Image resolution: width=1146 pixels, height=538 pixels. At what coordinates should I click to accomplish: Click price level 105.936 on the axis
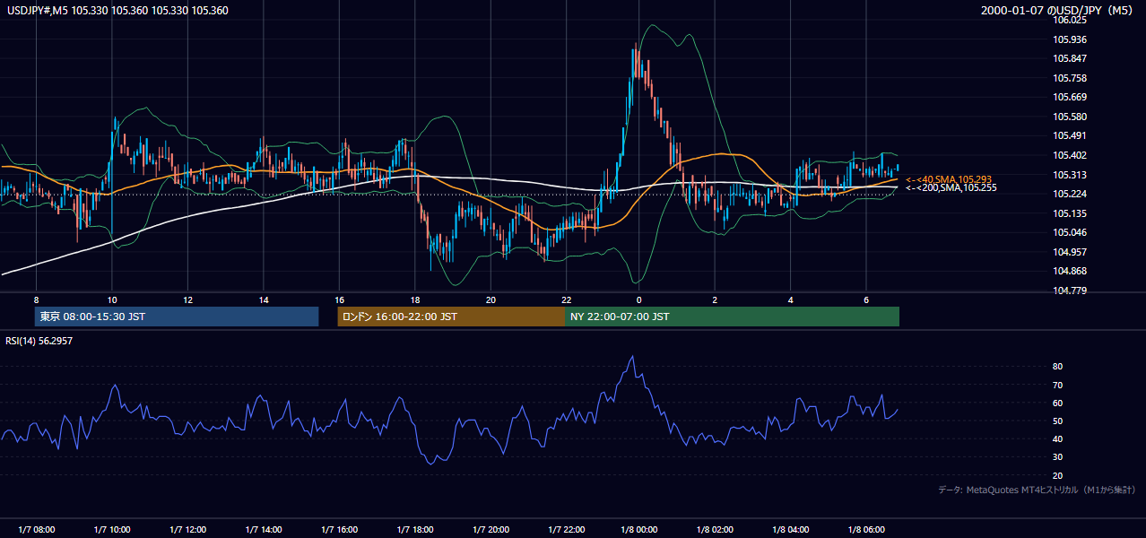point(1071,39)
